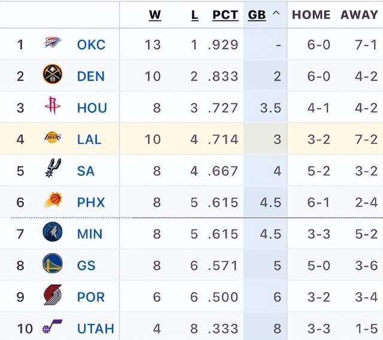Click the Oklahoma City Thunder logo
This screenshot has width=383, height=340.
[x=53, y=43]
